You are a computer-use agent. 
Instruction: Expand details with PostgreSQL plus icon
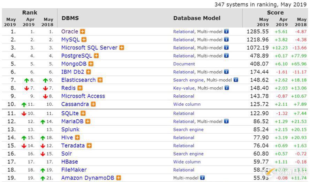[x=96, y=56]
